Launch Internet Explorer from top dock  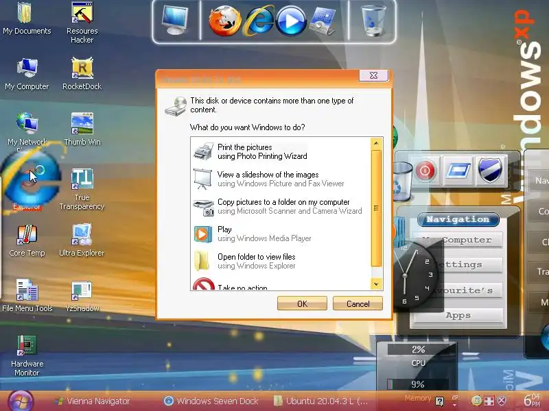pyautogui.click(x=259, y=21)
